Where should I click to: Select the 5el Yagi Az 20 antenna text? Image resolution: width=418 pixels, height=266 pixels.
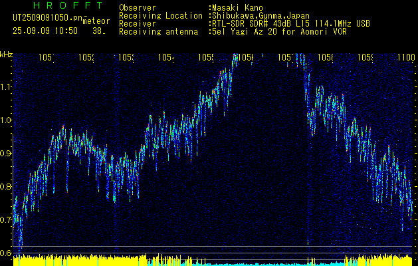[x=279, y=32]
